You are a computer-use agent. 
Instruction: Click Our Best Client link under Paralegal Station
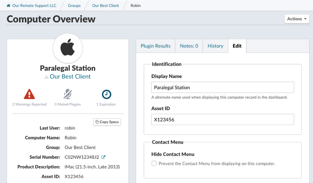click(x=70, y=77)
